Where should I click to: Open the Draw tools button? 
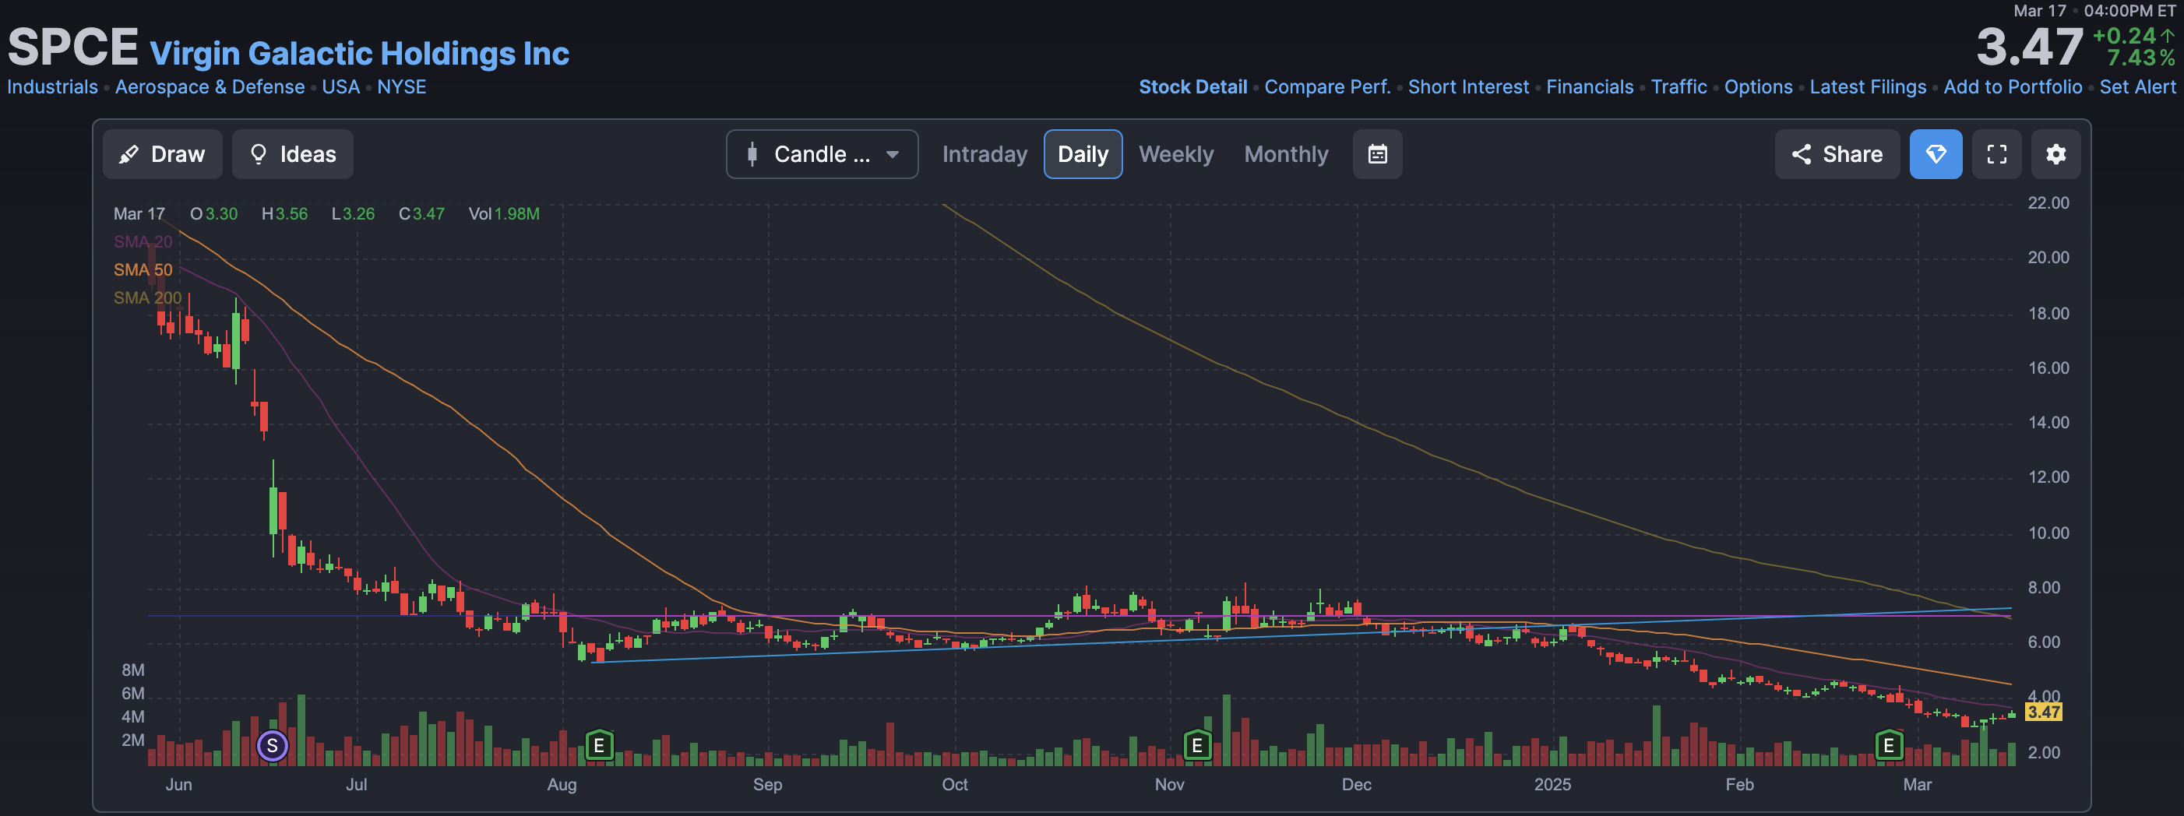click(x=162, y=154)
